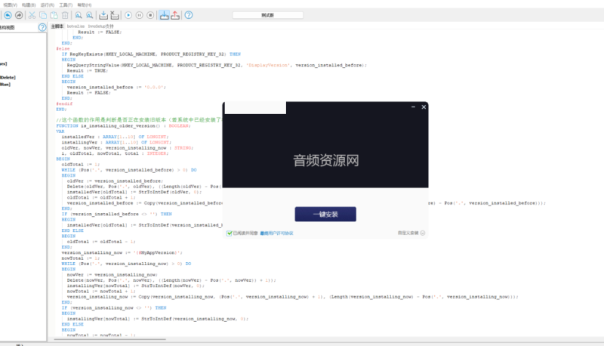Click the WHILE version_installing_now loop line
Image resolution: width=604 pixels, height=346 pixels.
pyautogui.click(x=126, y=264)
